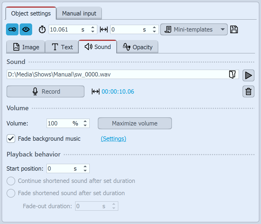Select Fade shortened sound after set duration
261x224 pixels.
[11, 193]
